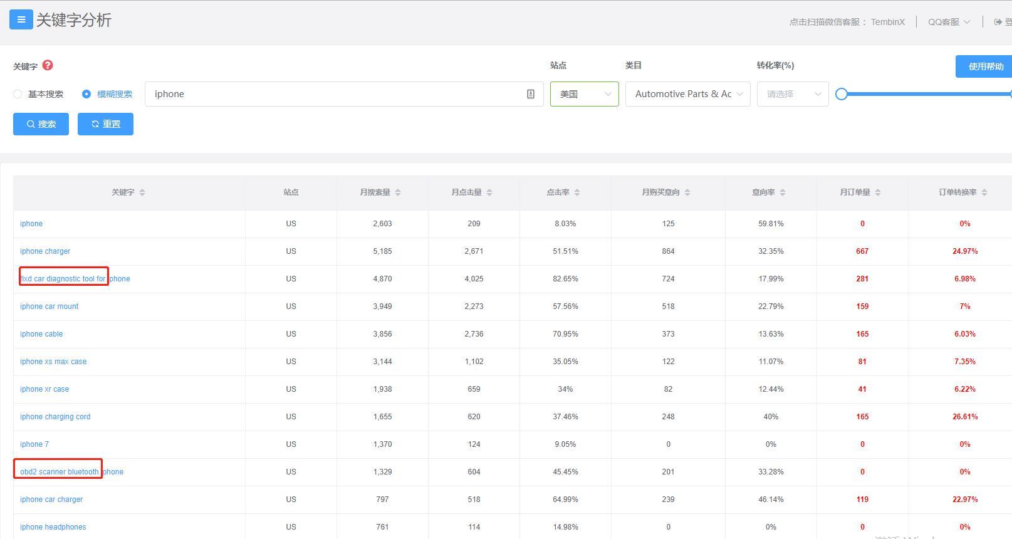
Task: Click the icon inside keyword input field
Action: (x=531, y=94)
